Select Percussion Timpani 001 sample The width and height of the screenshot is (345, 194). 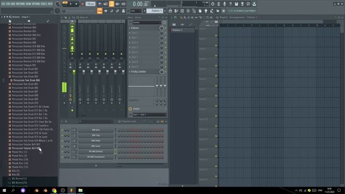click(24, 65)
